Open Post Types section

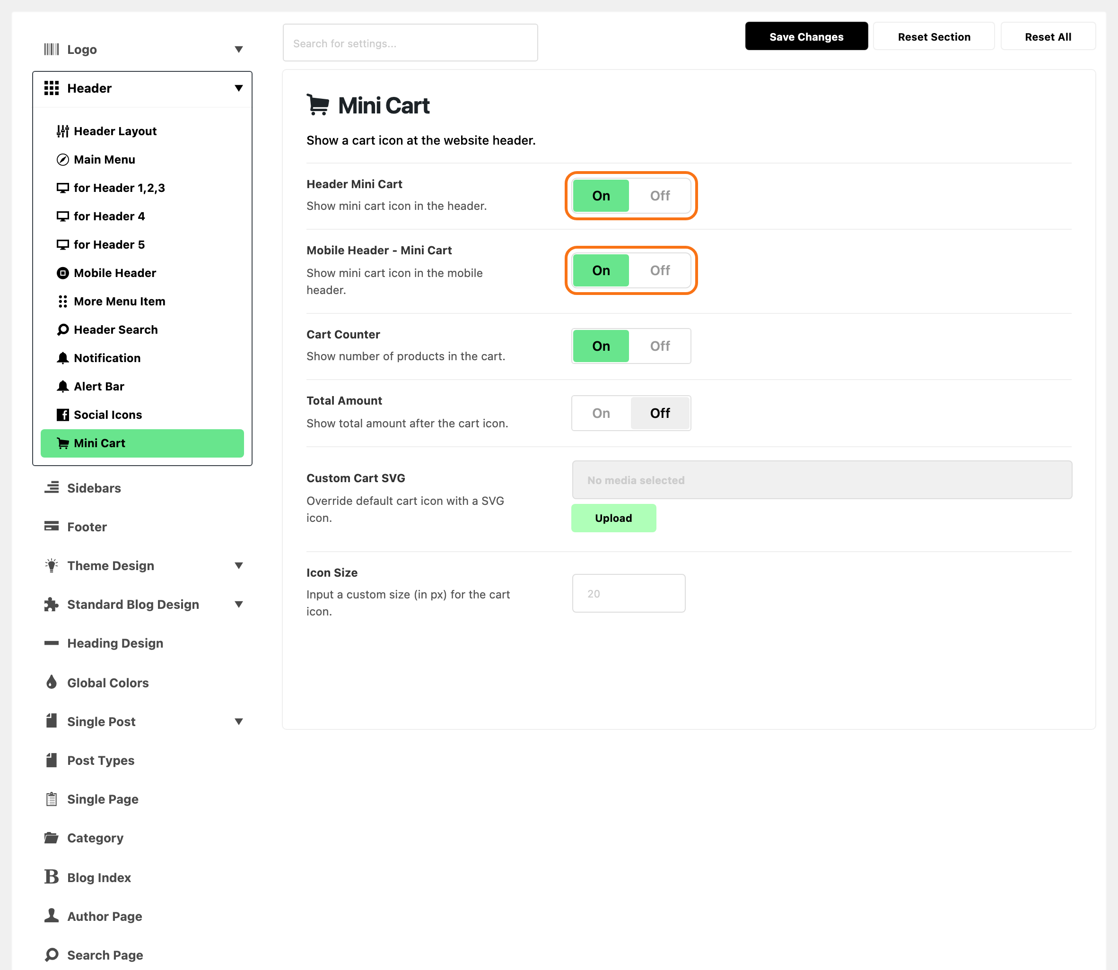tap(142, 760)
